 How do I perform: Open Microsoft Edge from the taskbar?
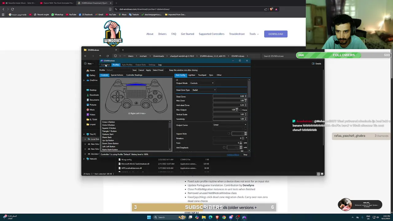(x=210, y=217)
